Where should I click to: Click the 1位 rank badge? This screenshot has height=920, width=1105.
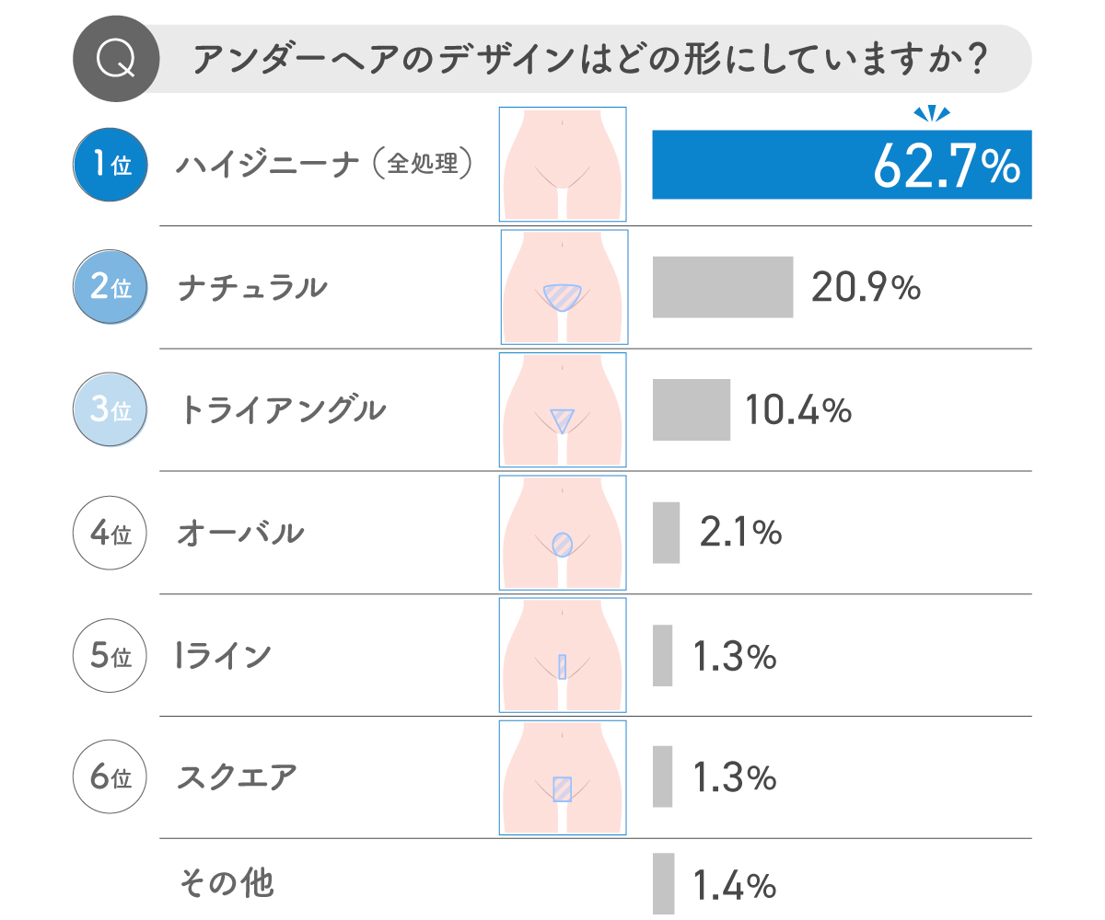[110, 166]
